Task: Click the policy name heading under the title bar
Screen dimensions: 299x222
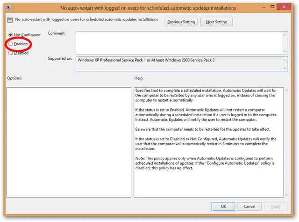Action: tap(86, 20)
